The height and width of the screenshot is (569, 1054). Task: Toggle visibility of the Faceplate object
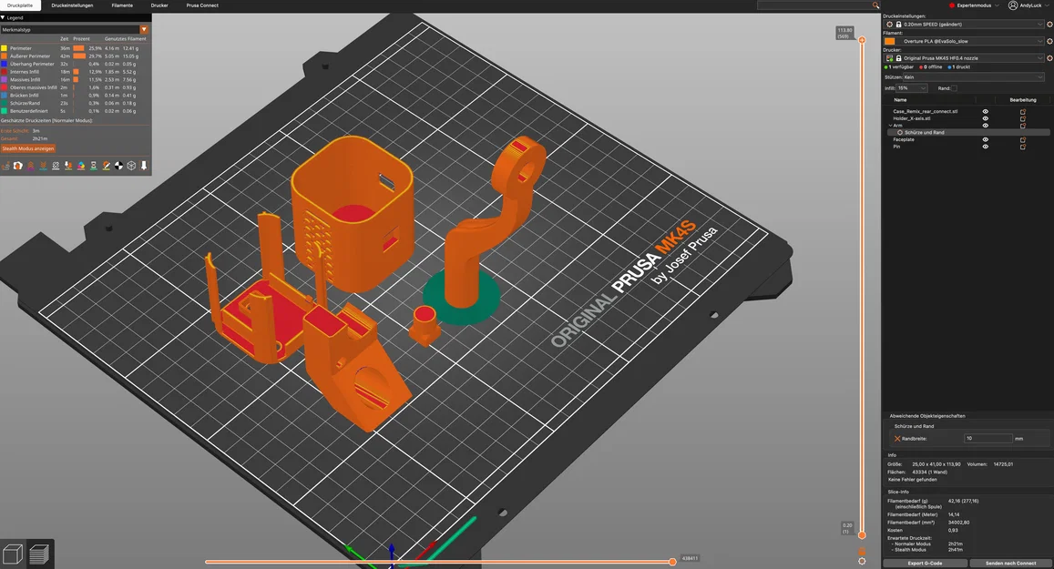coord(986,139)
